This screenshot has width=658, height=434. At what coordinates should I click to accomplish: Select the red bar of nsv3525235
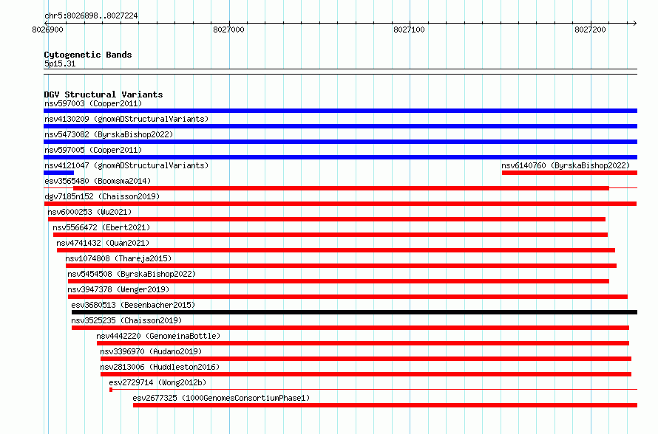coord(350,328)
